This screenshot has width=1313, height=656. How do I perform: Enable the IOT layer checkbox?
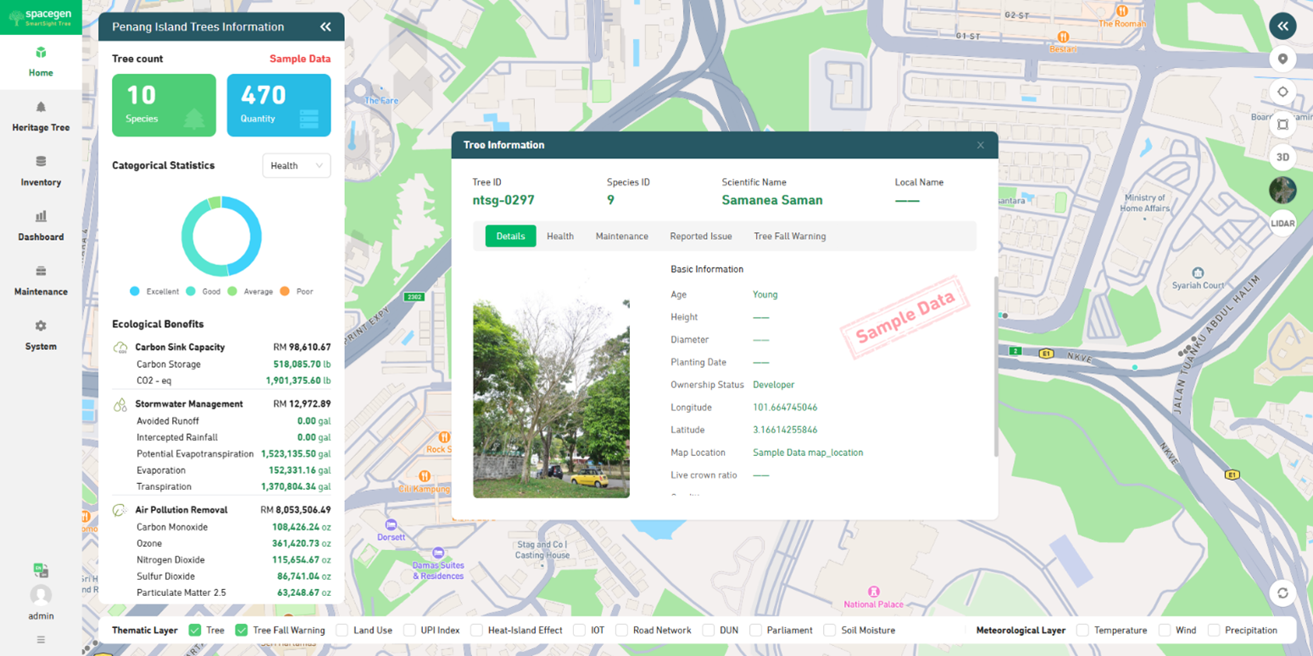(579, 631)
